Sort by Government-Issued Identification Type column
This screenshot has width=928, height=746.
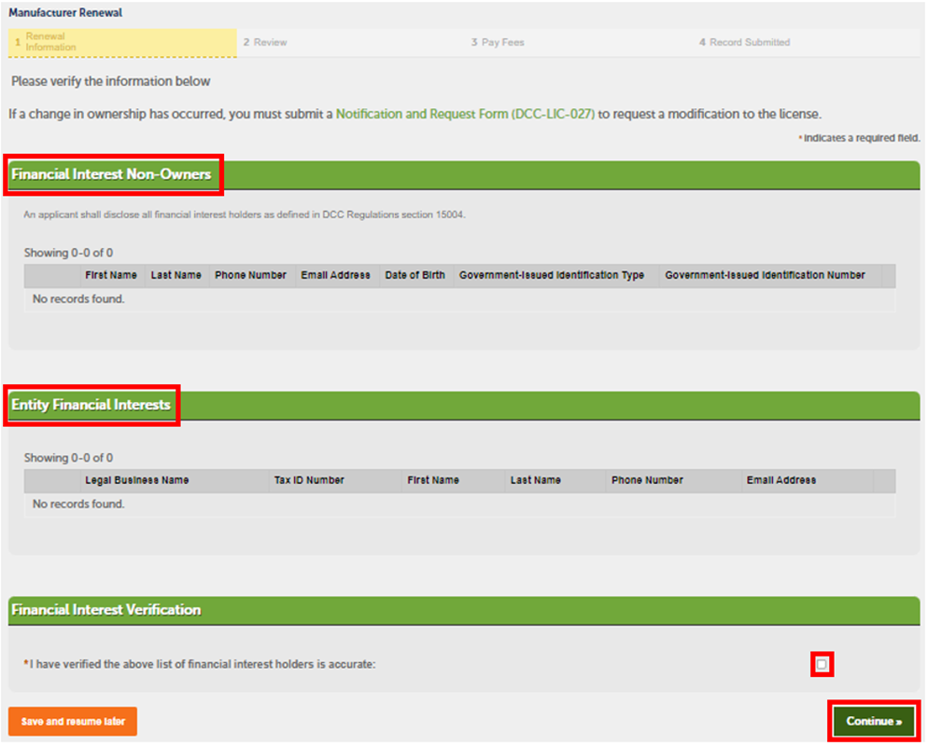point(551,275)
